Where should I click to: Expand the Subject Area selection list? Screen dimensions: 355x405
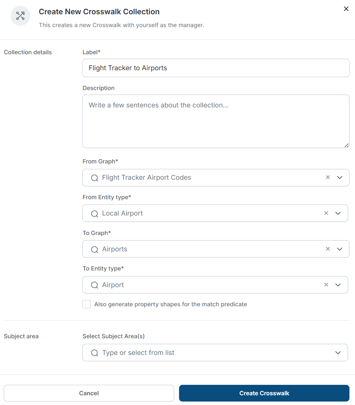[338, 353]
